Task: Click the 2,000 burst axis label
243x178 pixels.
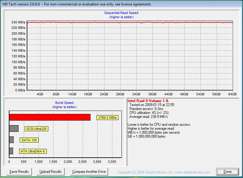Action: (68, 162)
